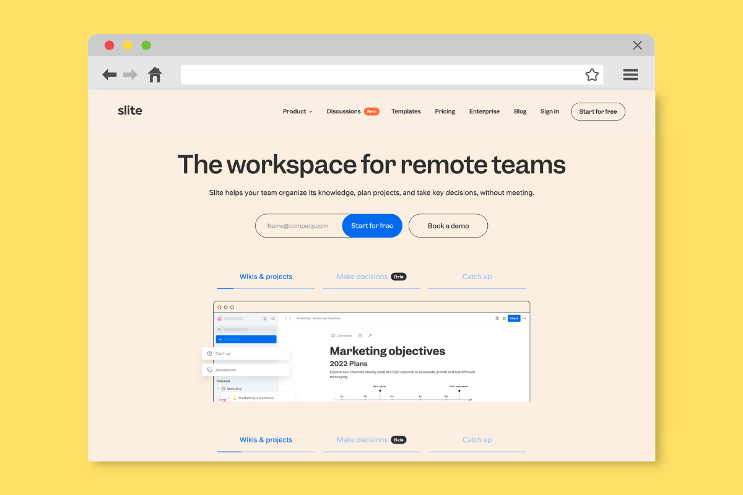Favorite the doc with the preview star icon
This screenshot has height=495, width=743.
coord(504,318)
